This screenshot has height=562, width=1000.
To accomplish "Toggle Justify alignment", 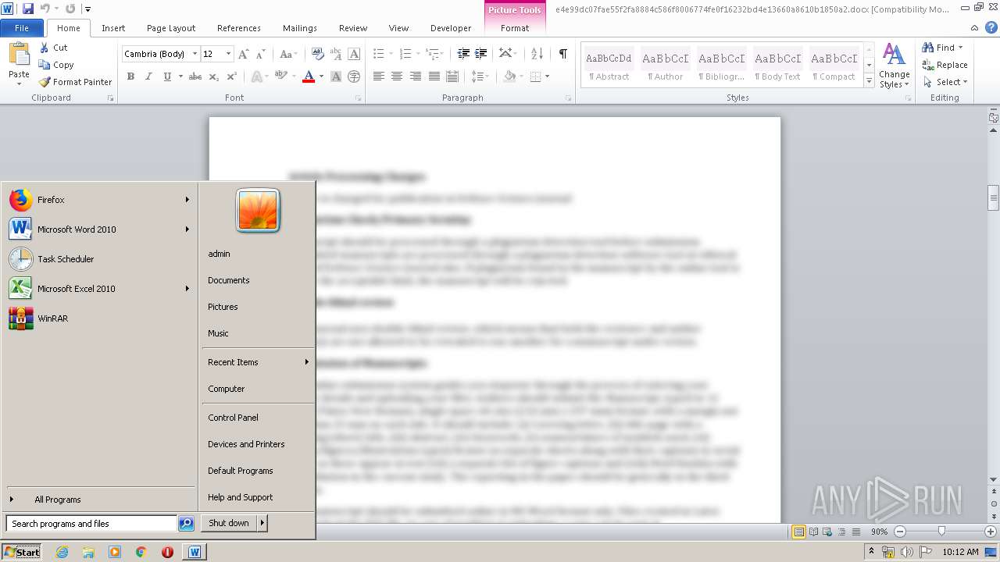I will click(434, 76).
